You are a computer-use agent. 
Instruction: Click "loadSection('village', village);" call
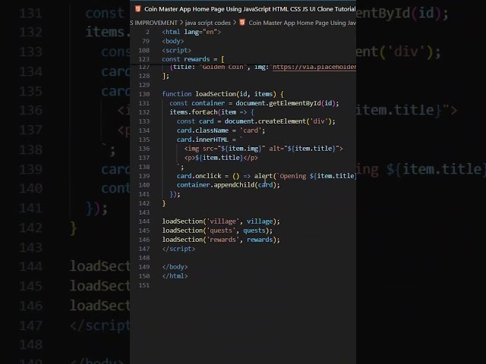221,221
